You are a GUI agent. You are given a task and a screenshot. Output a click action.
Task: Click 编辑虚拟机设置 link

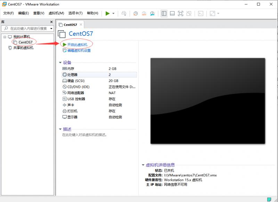(79, 51)
